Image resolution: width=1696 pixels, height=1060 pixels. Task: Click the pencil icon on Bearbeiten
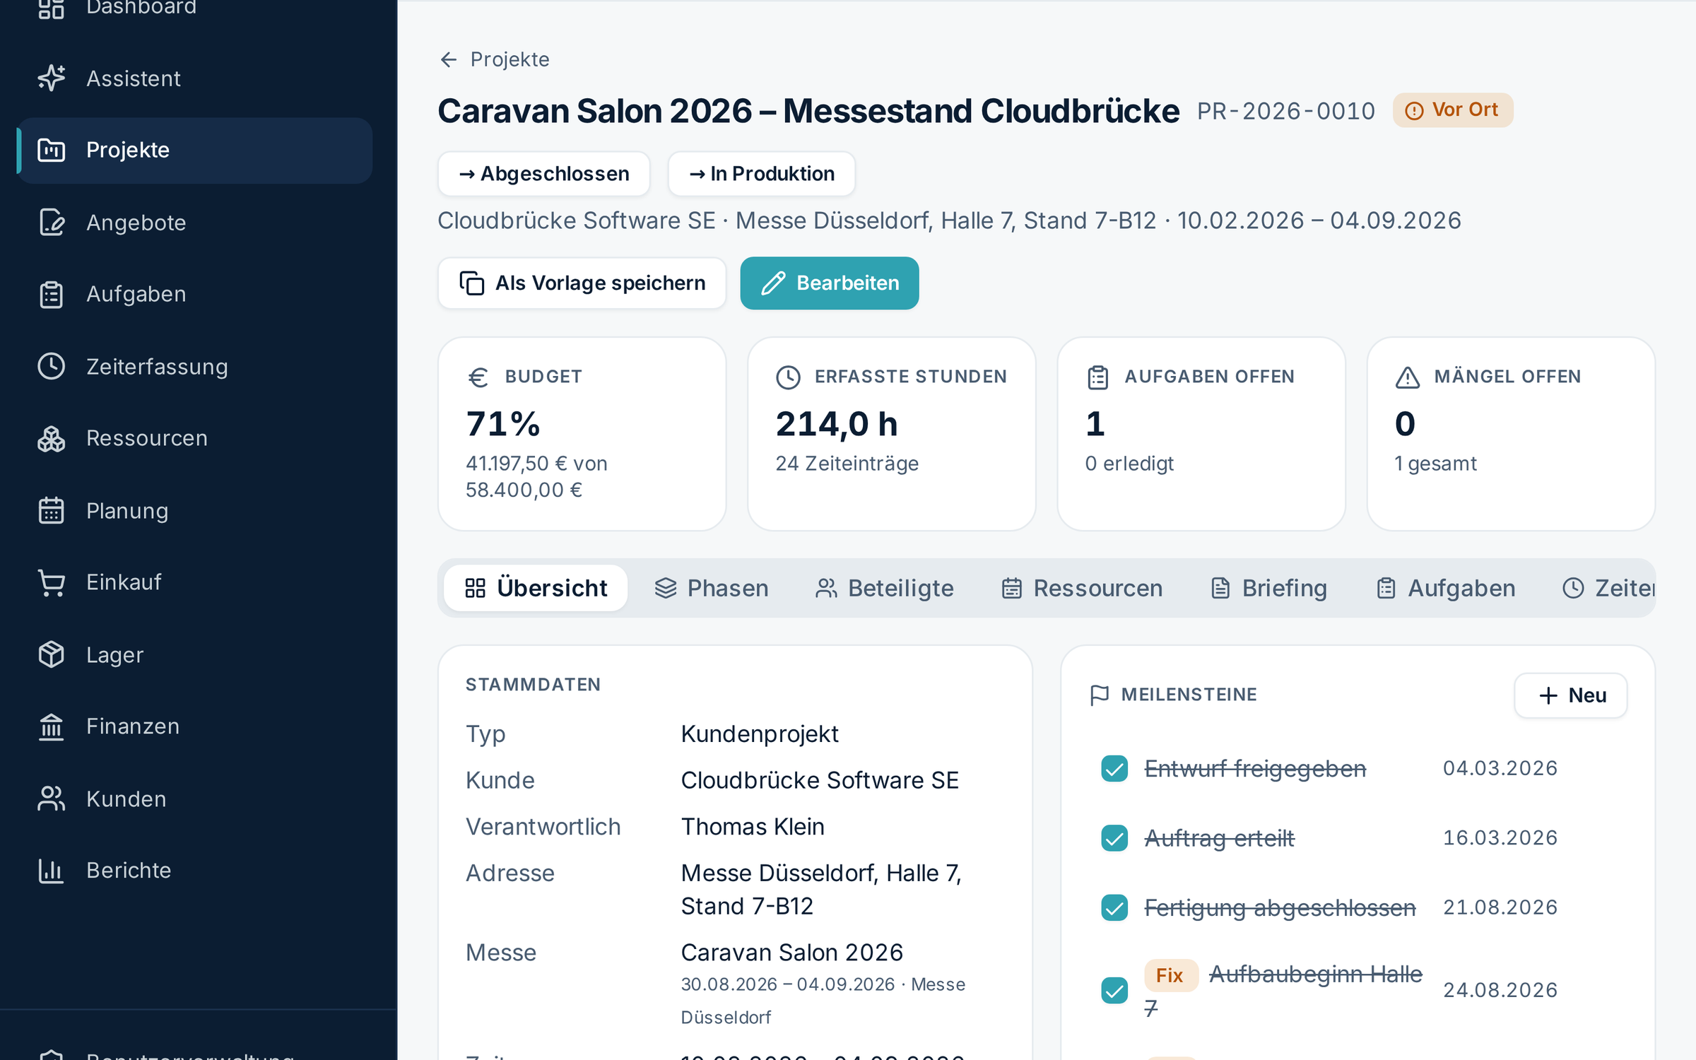(x=773, y=283)
